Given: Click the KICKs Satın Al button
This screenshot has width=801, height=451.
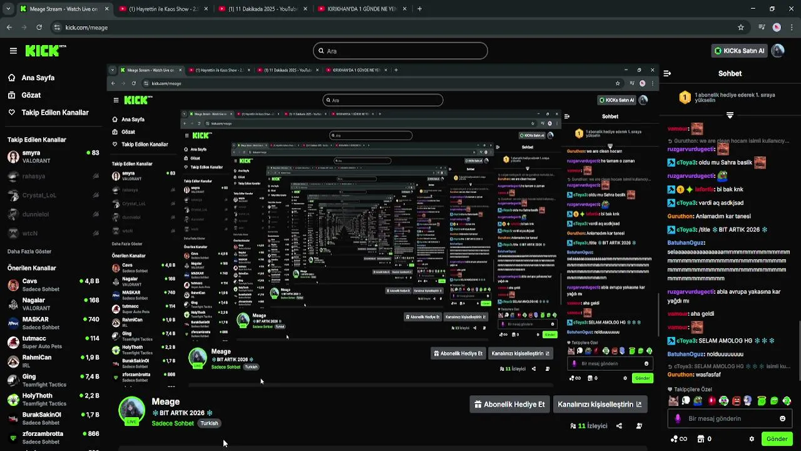Looking at the screenshot, I should (740, 51).
